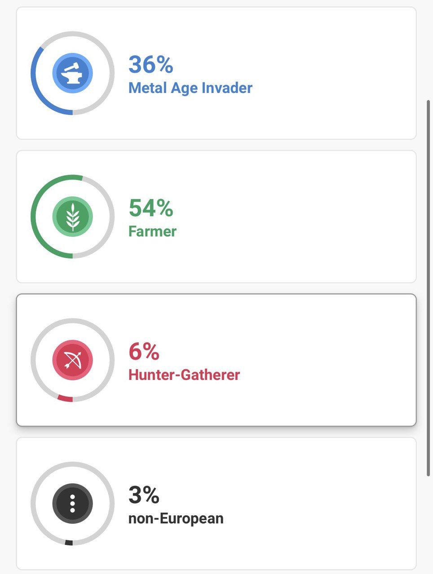Click the red bow-and-arrow Hunter-Gatherer icon
This screenshot has width=433, height=574.
(x=72, y=360)
